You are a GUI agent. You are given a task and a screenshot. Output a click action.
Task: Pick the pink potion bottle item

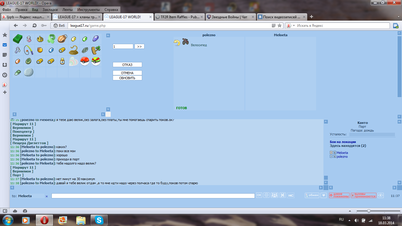[29, 39]
